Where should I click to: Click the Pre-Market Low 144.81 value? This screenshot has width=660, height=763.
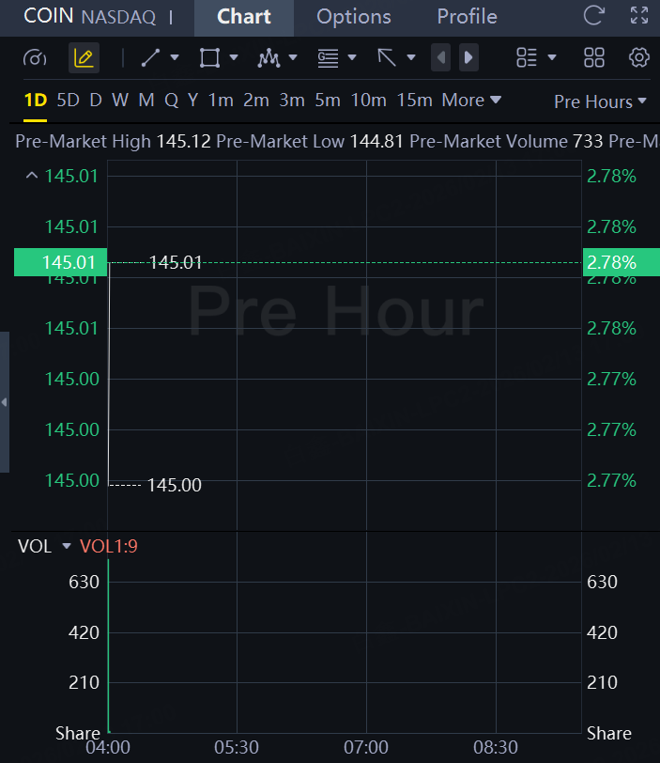click(376, 142)
